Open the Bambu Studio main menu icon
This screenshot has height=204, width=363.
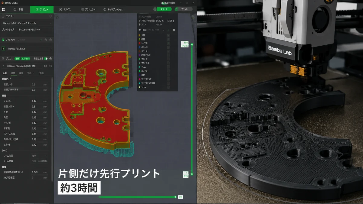coord(3,9)
